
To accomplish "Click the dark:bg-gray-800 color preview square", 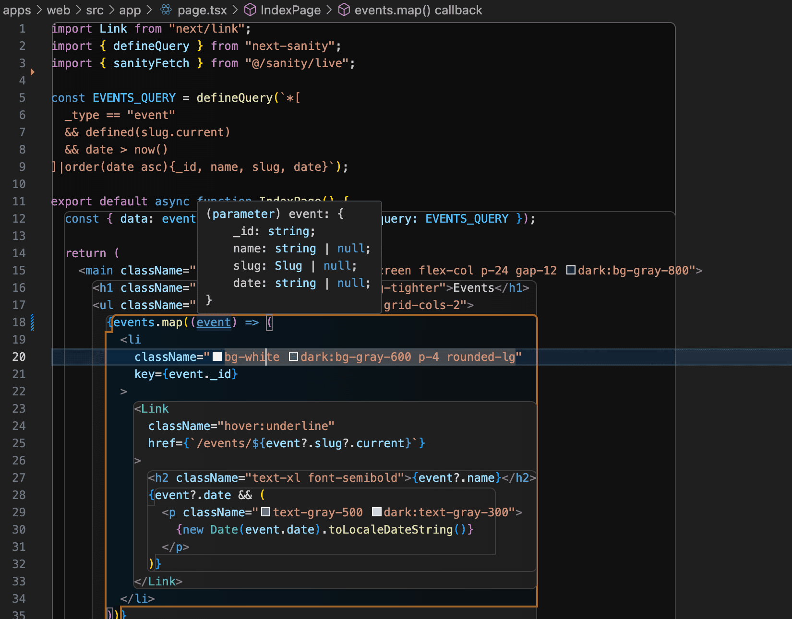I will coord(571,270).
